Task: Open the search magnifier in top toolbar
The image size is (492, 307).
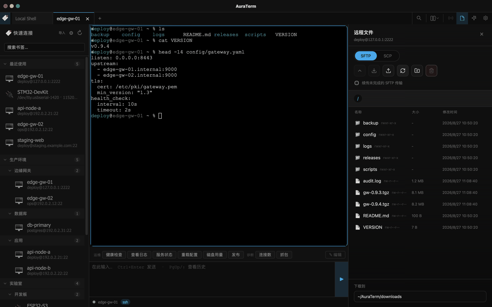Action: point(419,18)
